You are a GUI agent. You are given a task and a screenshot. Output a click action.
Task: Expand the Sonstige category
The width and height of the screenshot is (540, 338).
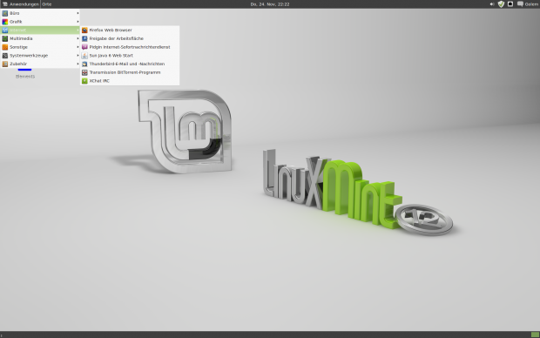[x=40, y=47]
